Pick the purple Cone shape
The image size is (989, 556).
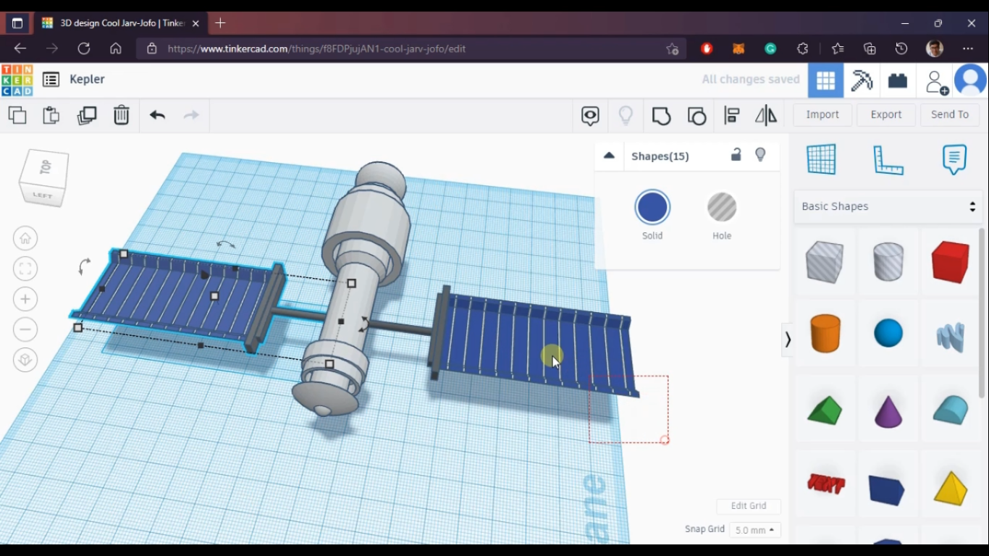[888, 410]
